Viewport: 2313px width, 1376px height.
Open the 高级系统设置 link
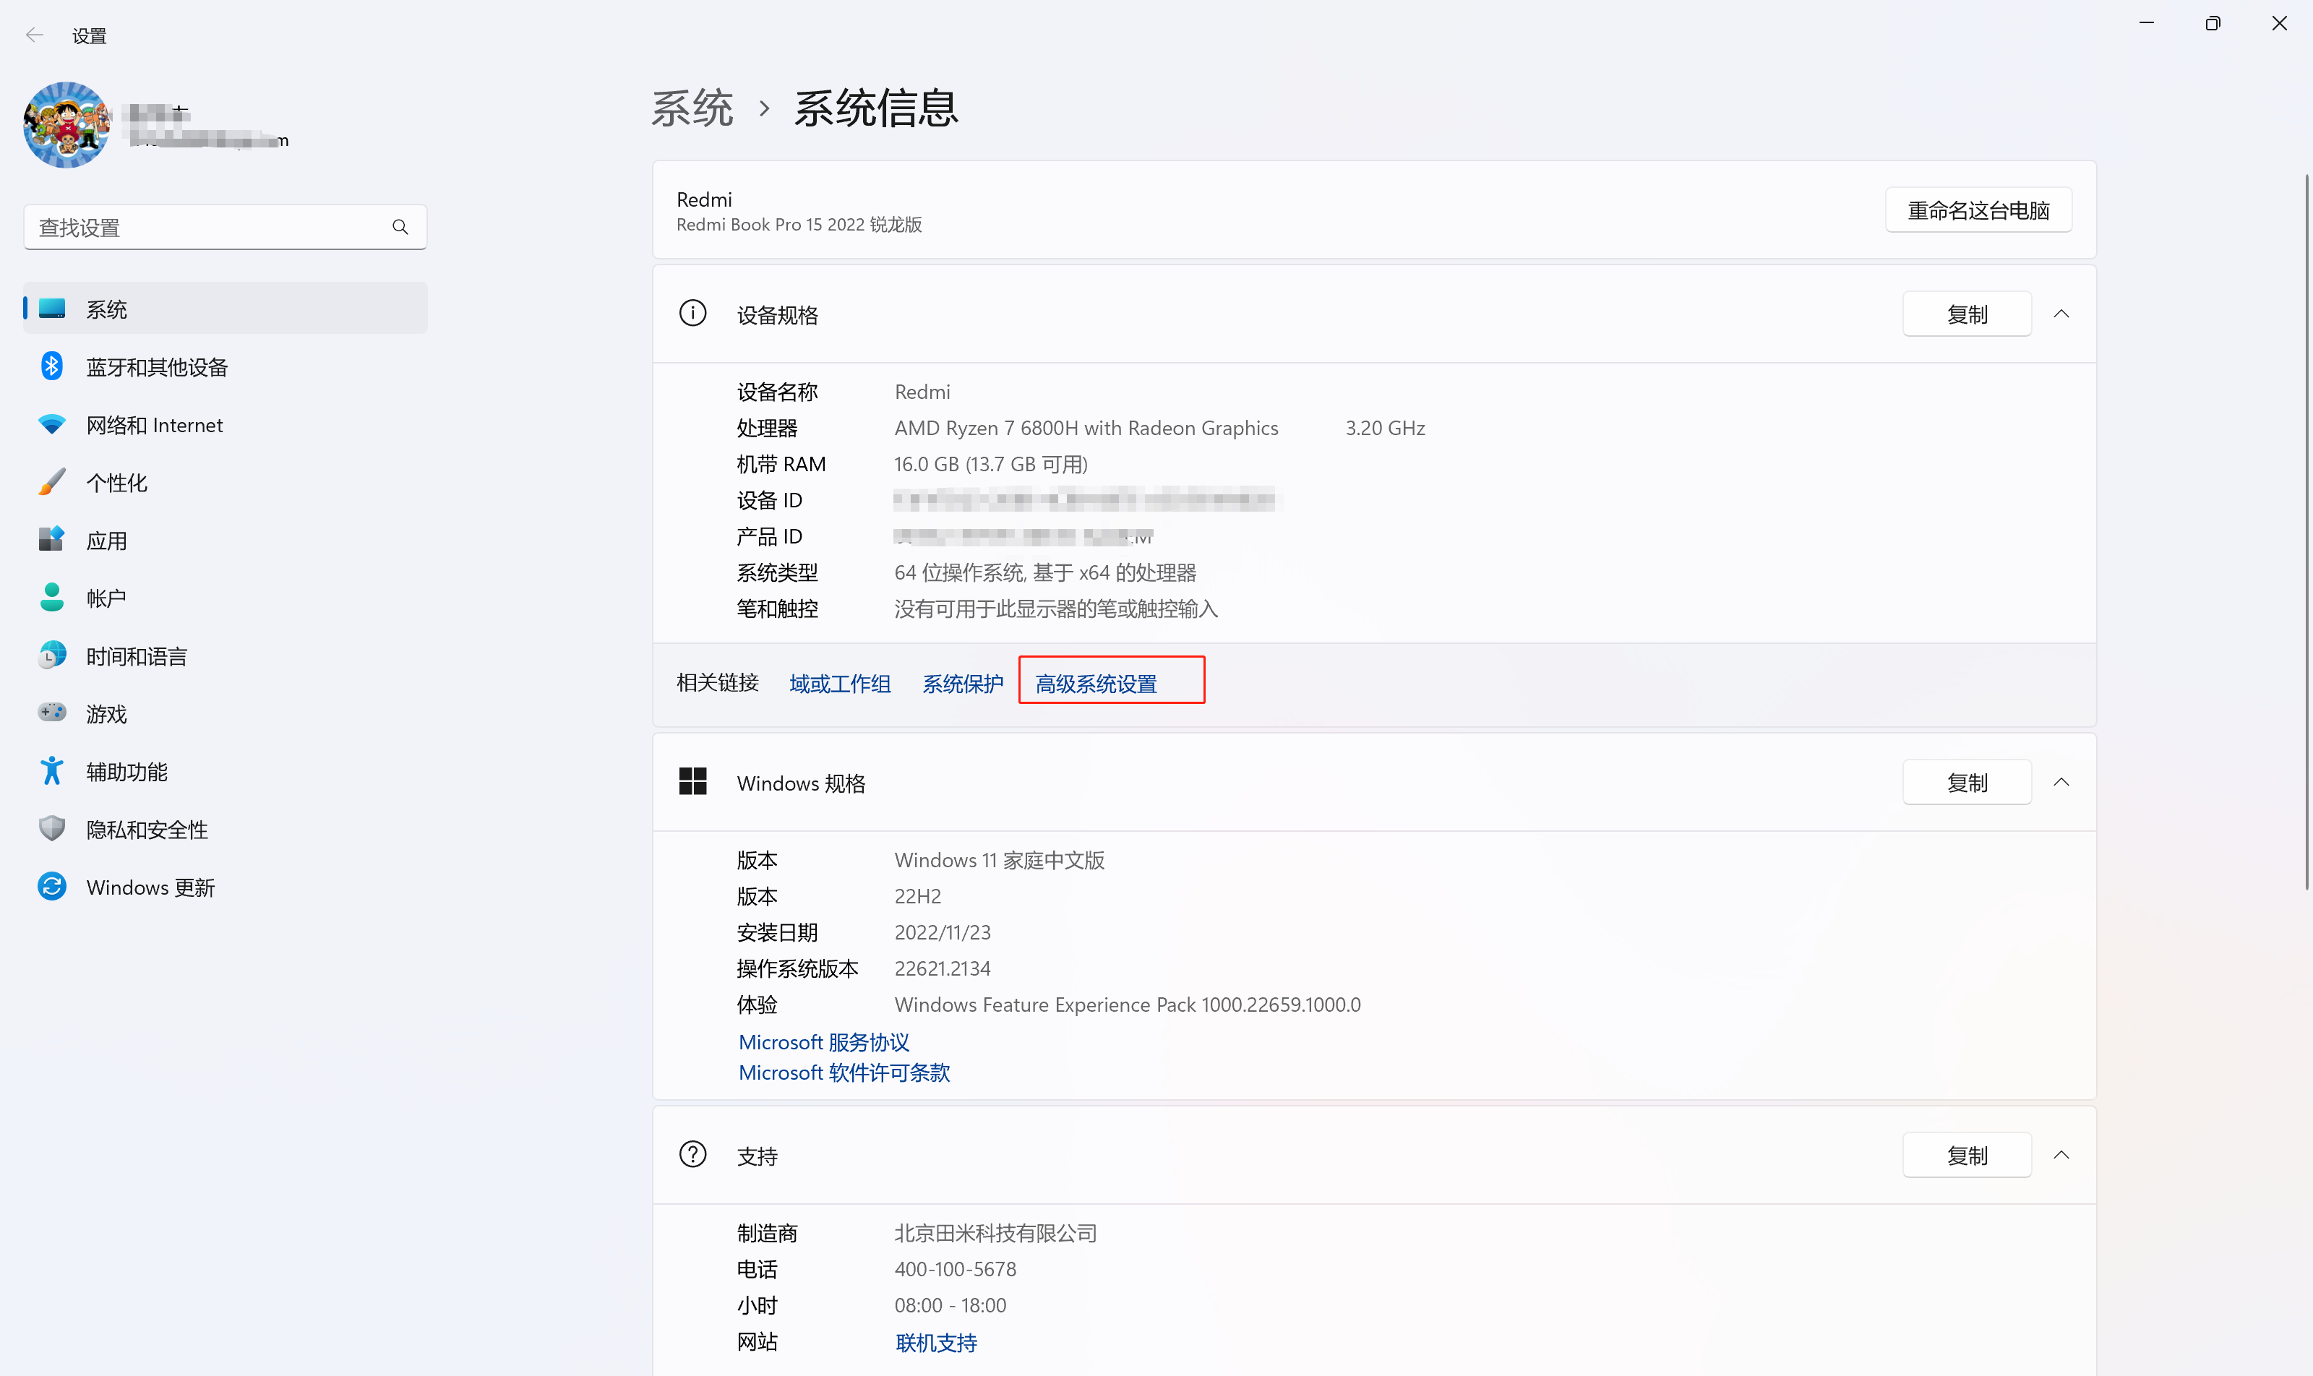pyautogui.click(x=1097, y=684)
